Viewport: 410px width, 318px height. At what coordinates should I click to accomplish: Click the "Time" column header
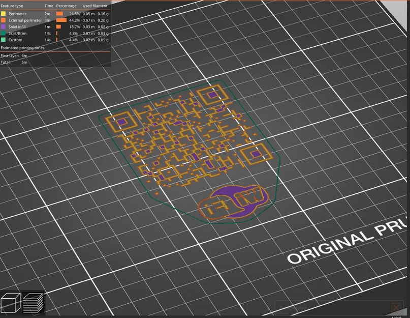(49, 6)
